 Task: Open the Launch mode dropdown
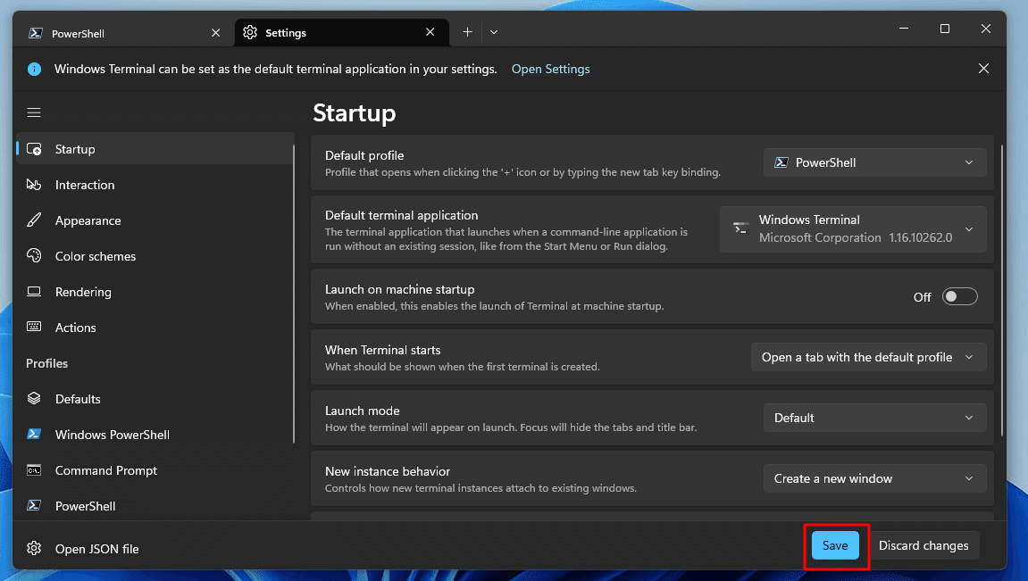click(x=874, y=418)
